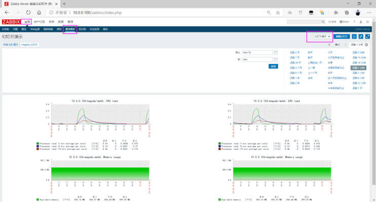Click the Zabbix logout power icon
This screenshot has width=376, height=202.
367,22
